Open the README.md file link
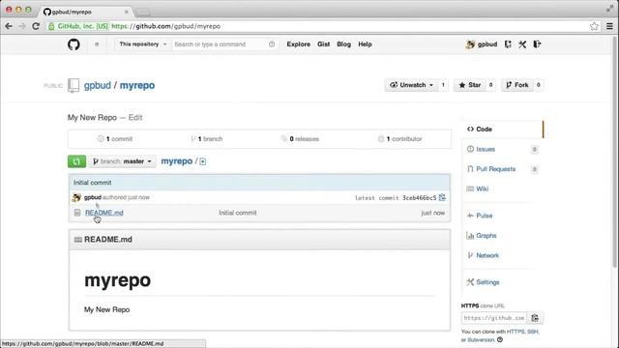This screenshot has height=348, width=619. pos(104,213)
